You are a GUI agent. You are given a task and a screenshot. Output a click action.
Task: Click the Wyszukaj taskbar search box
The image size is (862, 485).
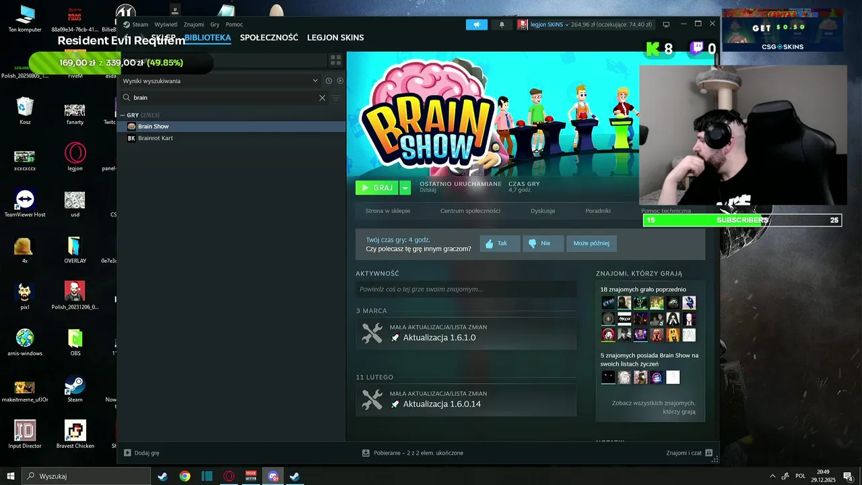pyautogui.click(x=86, y=476)
